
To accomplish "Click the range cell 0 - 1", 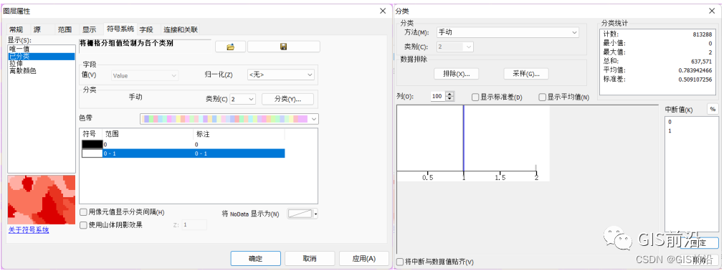I will click(x=147, y=153).
